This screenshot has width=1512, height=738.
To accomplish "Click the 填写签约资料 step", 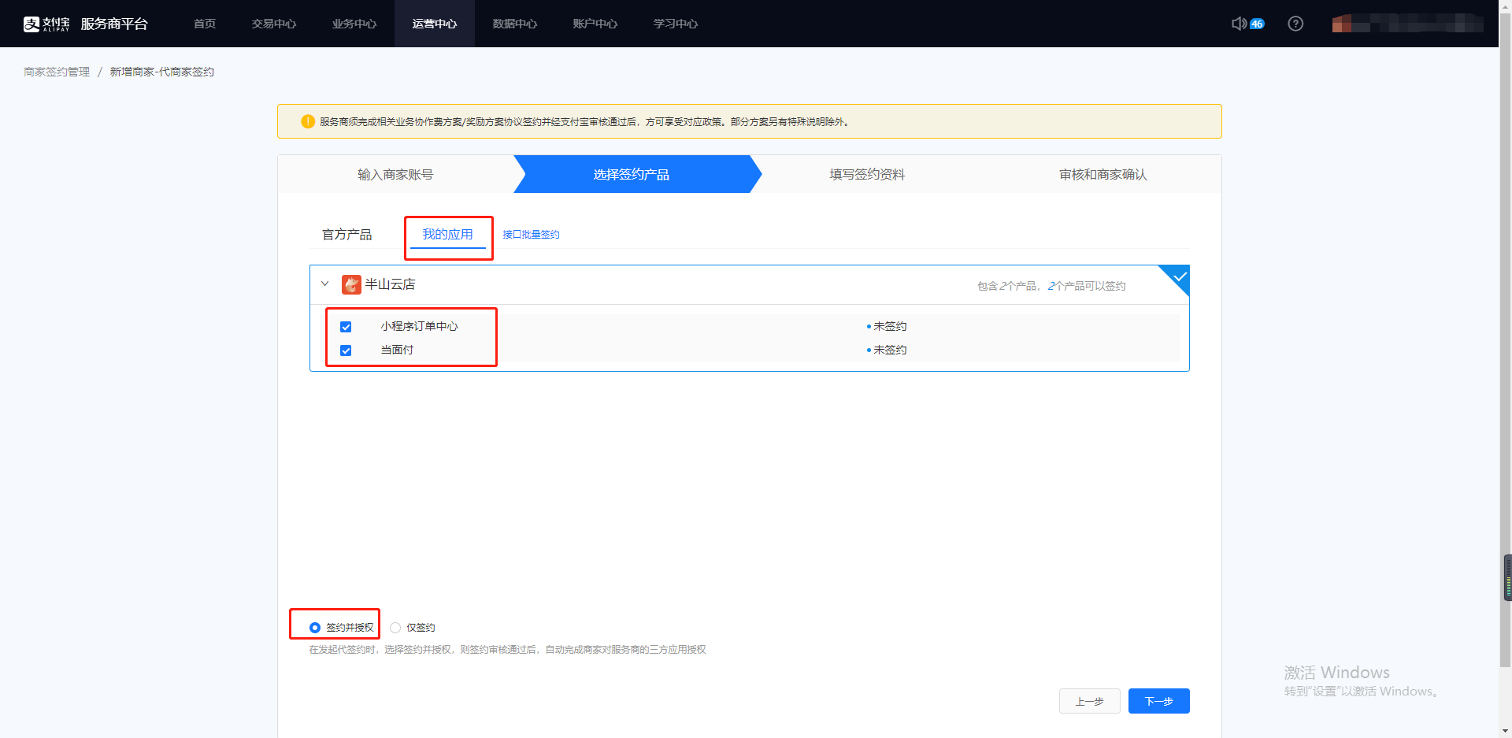I will click(867, 174).
